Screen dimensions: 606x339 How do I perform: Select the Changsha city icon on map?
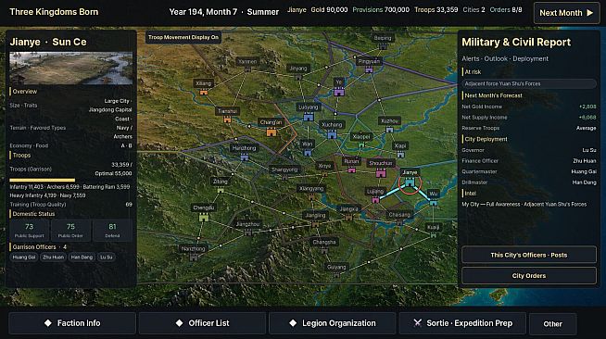324,251
